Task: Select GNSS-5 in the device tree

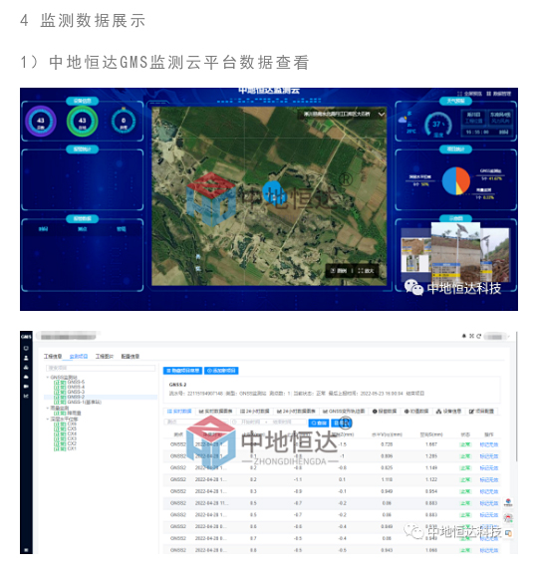Action: pyautogui.click(x=70, y=382)
